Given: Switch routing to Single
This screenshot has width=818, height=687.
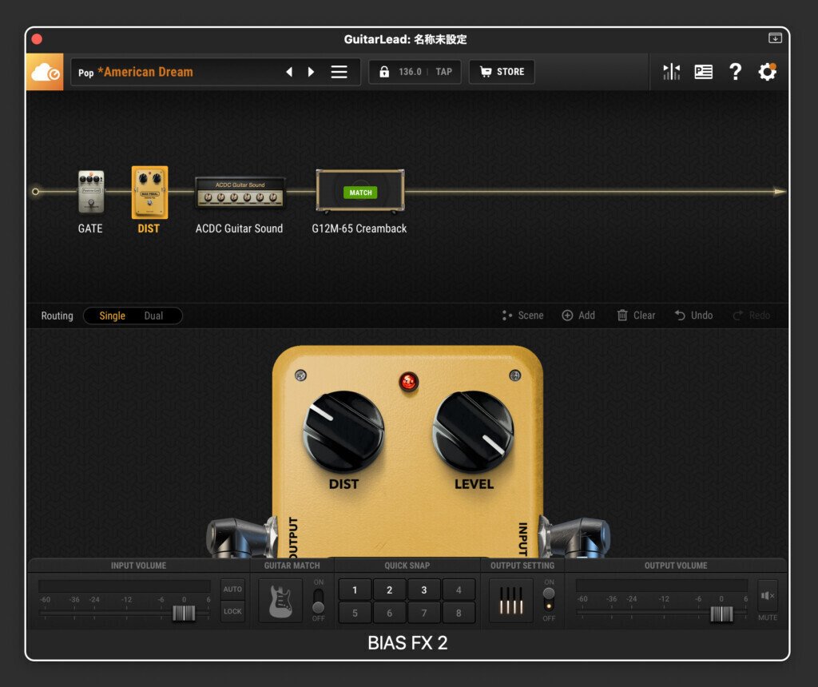Looking at the screenshot, I should point(112,316).
